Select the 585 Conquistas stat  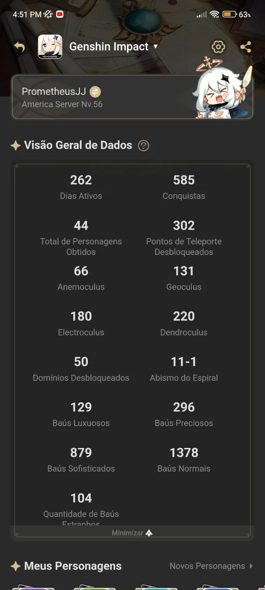pos(184,187)
